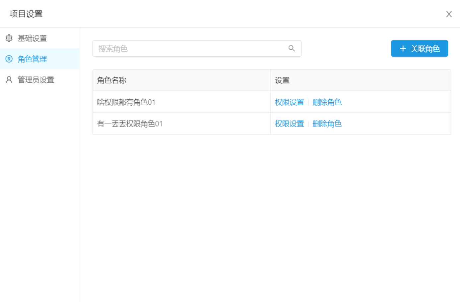Click the magnifier icon in the search box
This screenshot has width=460, height=302.
coord(292,48)
